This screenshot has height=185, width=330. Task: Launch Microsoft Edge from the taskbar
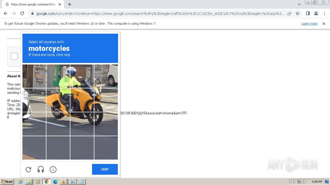[55, 182]
